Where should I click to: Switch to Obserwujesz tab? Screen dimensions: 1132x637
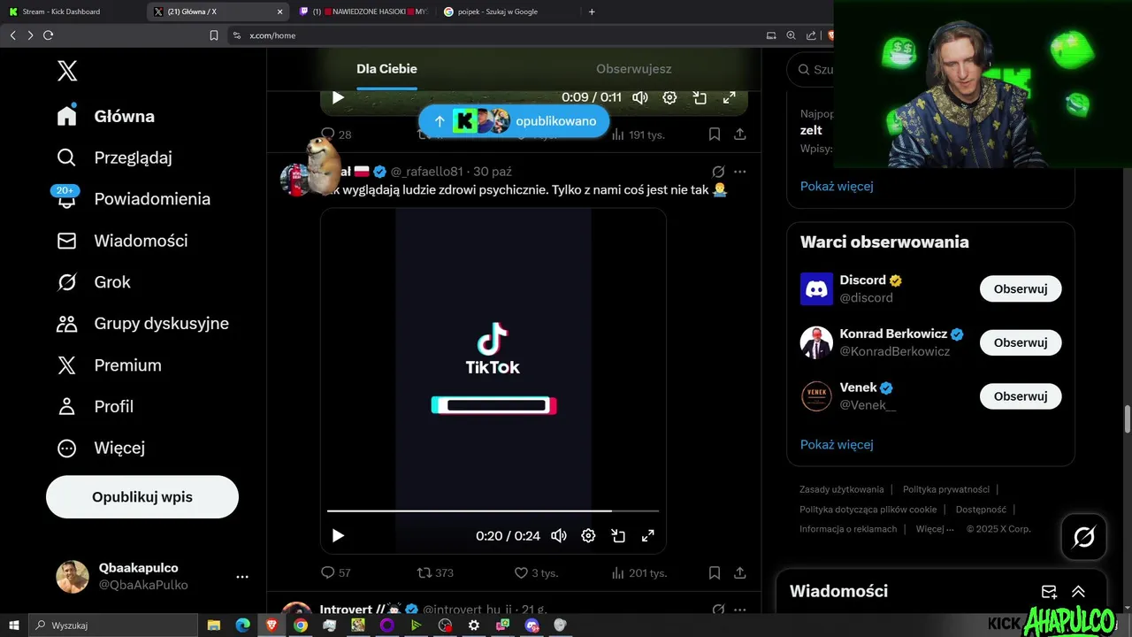click(633, 69)
